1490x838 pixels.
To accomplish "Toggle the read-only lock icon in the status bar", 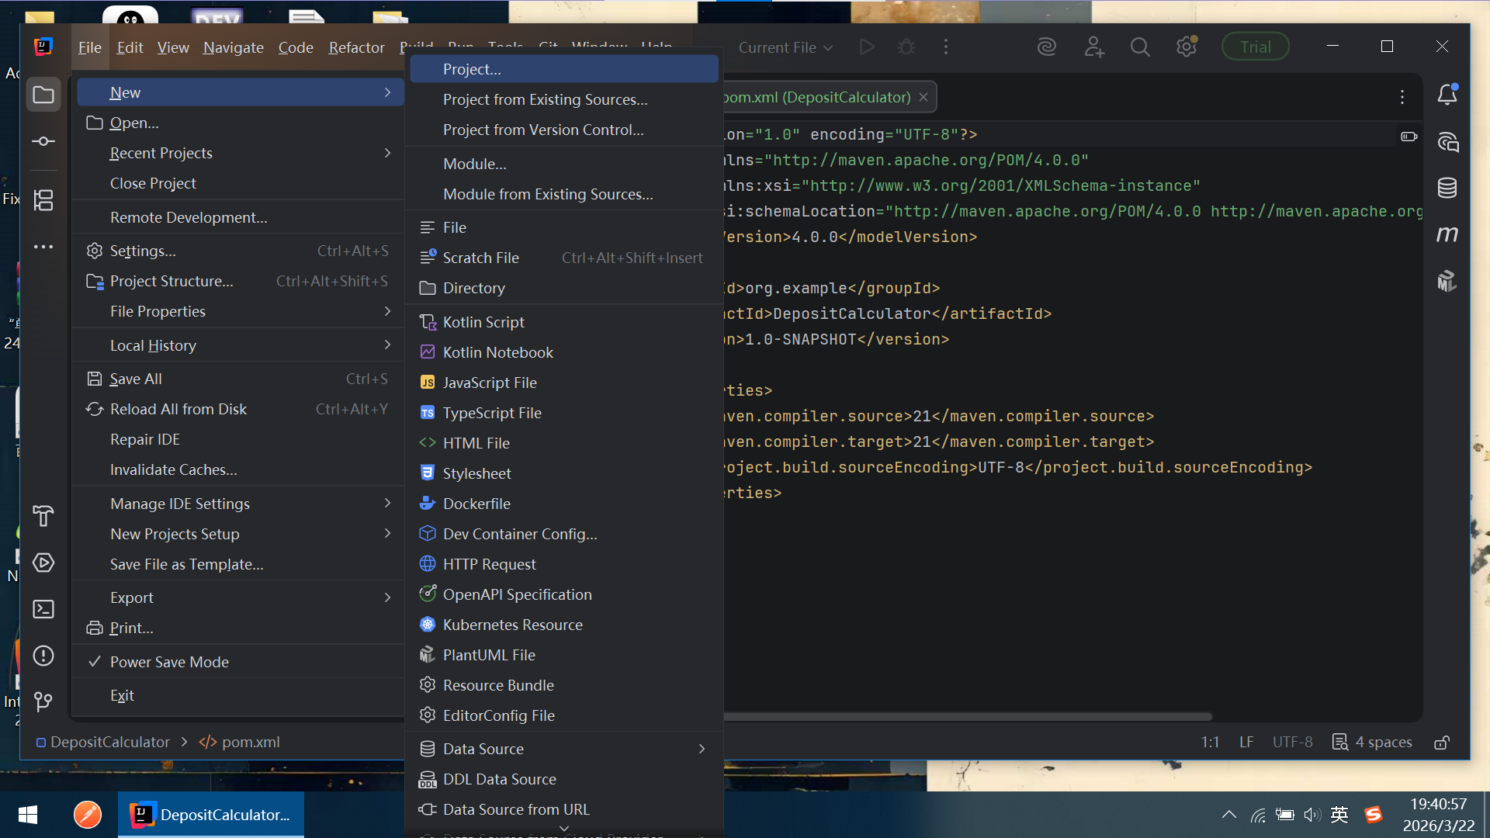I will tap(1442, 743).
